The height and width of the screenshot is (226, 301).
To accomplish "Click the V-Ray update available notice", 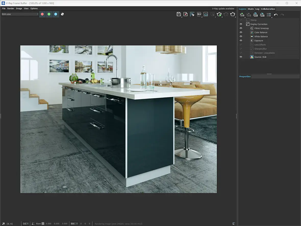I will pyautogui.click(x=223, y=9).
